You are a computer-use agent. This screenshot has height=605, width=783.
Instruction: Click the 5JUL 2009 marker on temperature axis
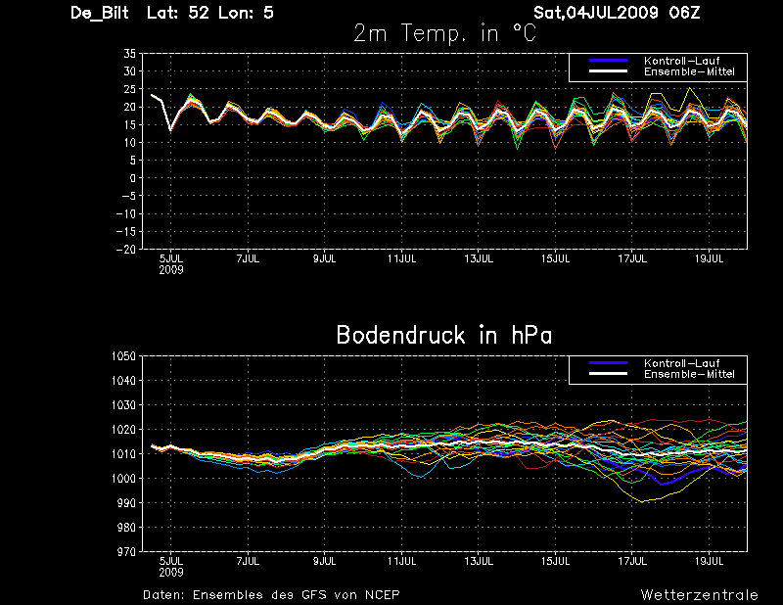pyautogui.click(x=171, y=264)
